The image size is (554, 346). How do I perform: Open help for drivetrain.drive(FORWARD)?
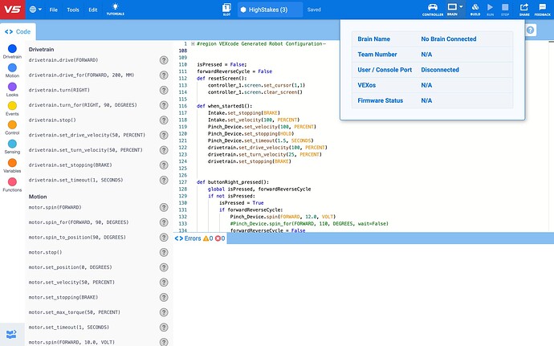pyautogui.click(x=164, y=60)
